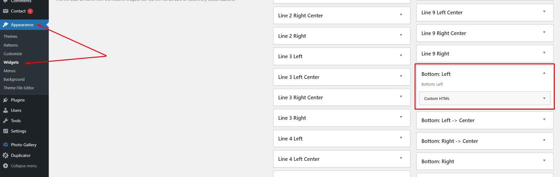
Task: Click the Settings sliders icon
Action: click(5, 131)
